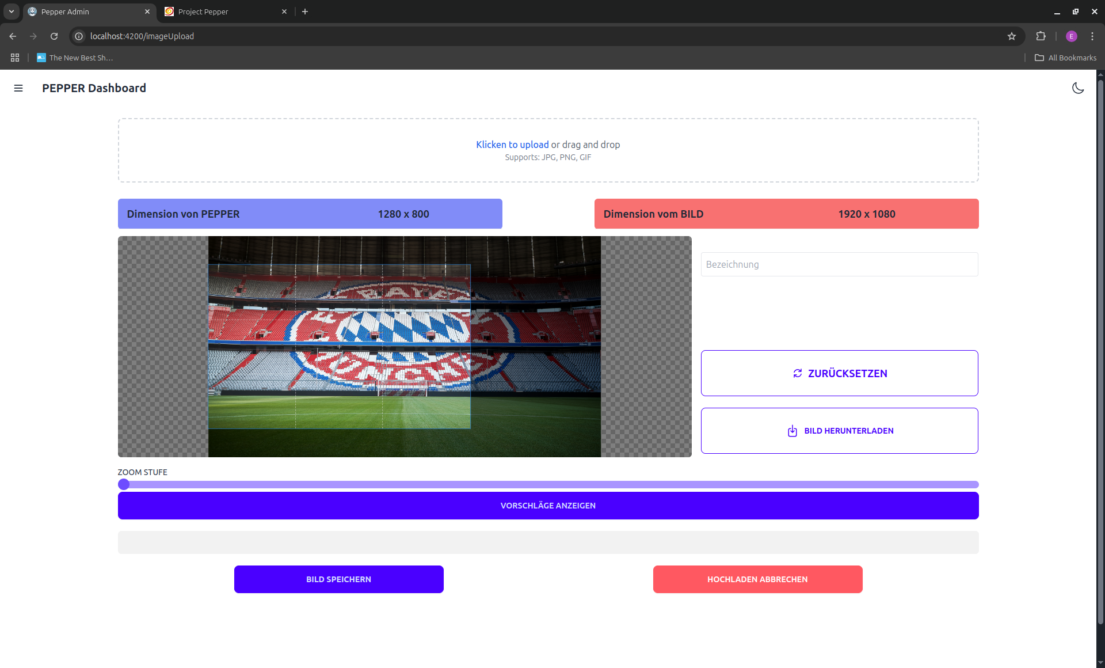
Task: Click the Klicken to upload link
Action: (512, 145)
